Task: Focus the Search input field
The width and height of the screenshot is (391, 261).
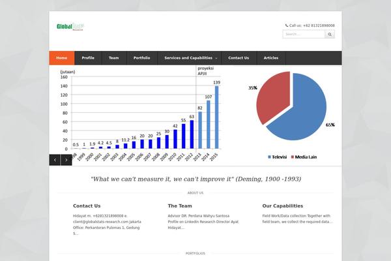Action: pos(304,34)
